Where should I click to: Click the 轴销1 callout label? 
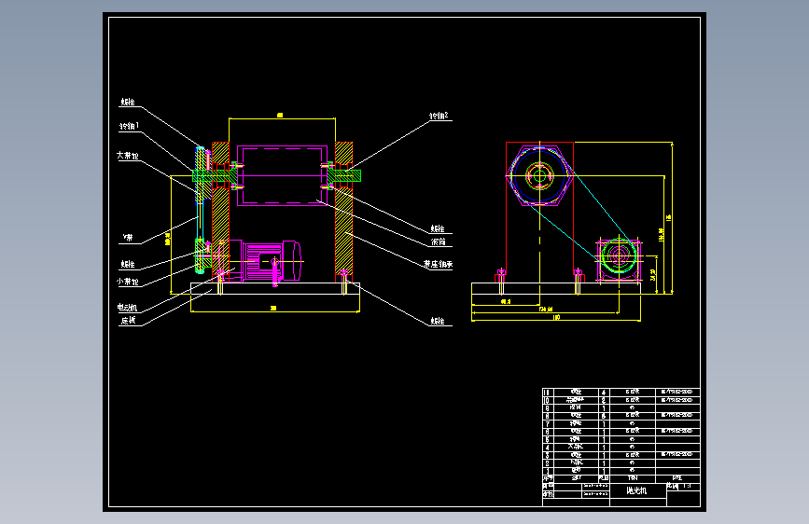tap(129, 126)
